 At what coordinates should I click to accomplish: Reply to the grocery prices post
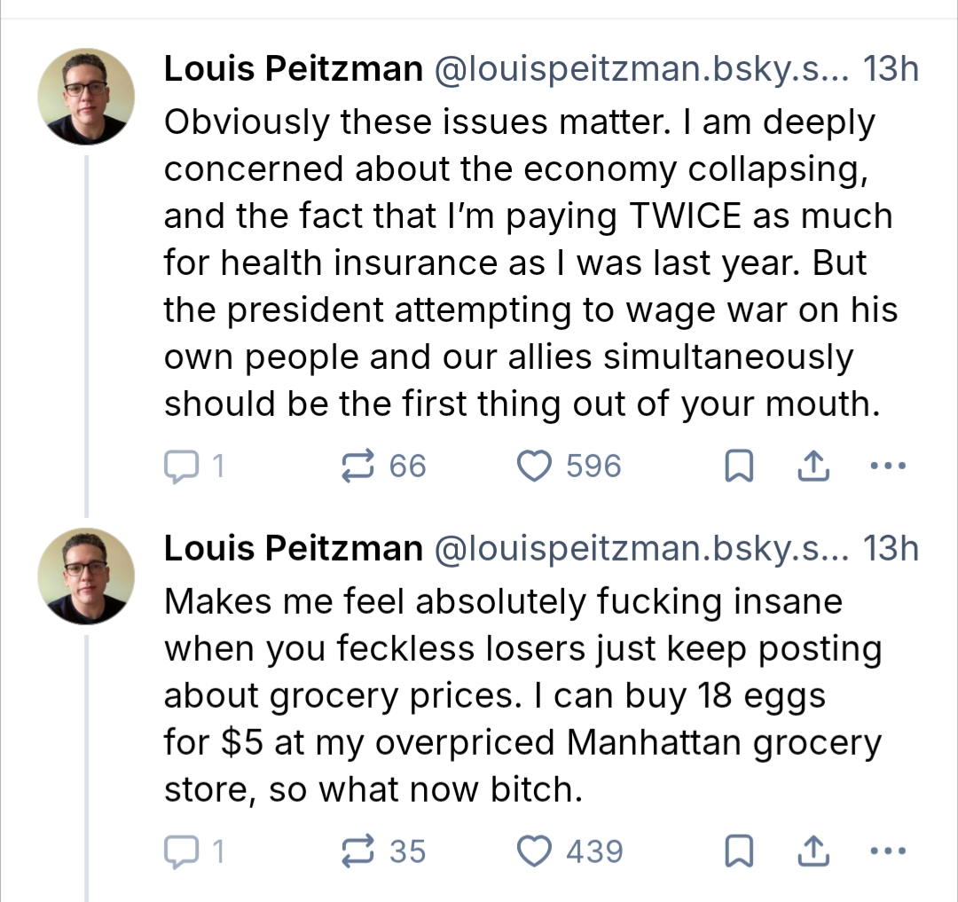182,852
